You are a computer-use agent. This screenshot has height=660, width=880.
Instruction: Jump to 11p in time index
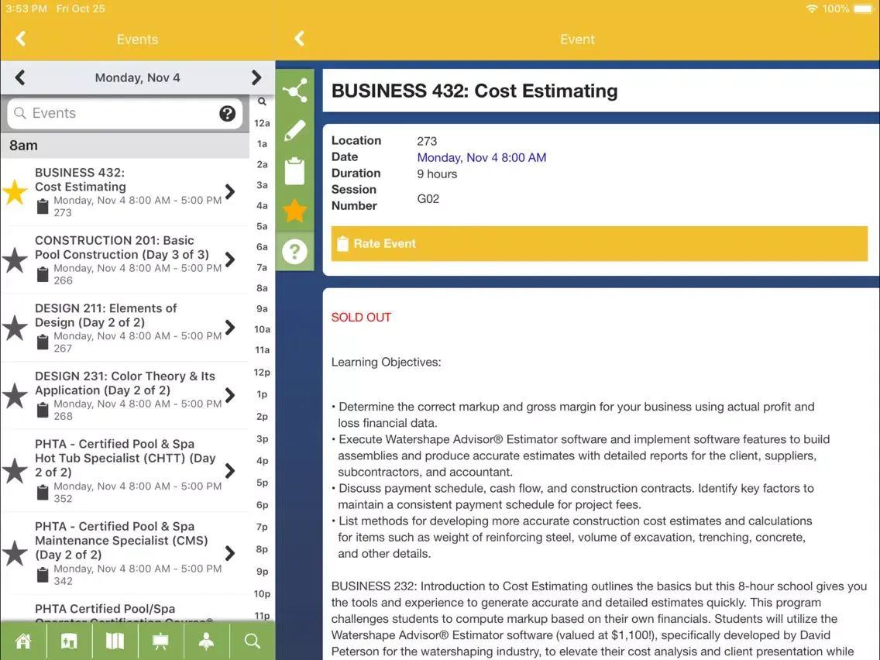[262, 616]
